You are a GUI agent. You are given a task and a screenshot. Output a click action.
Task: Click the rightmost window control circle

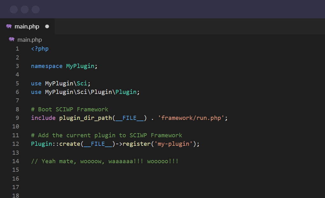click(x=36, y=9)
